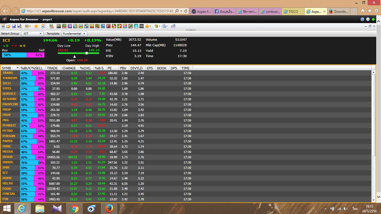Switch to the TISCO browser tab
The width and height of the screenshot is (381, 214).
(293, 12)
